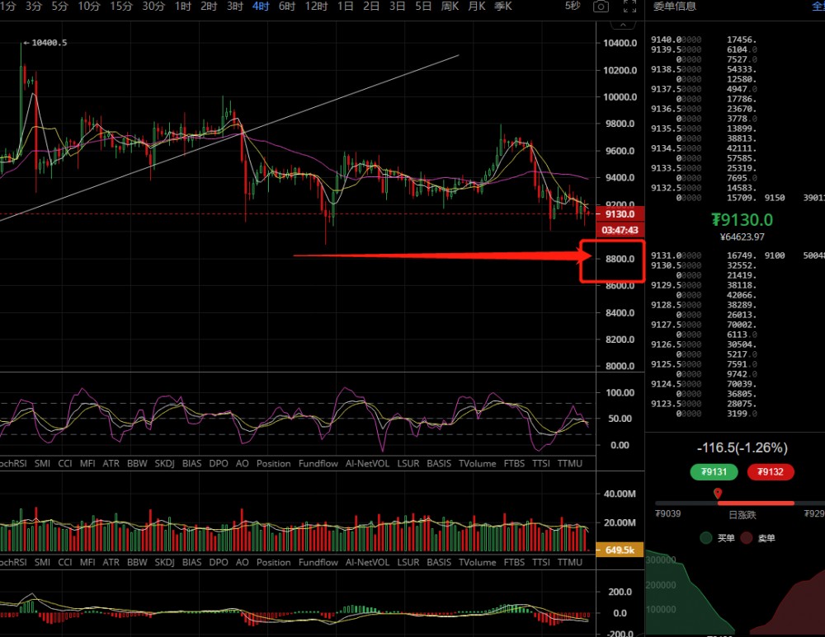Enter fullscreen mode via the expand icon

tap(629, 7)
